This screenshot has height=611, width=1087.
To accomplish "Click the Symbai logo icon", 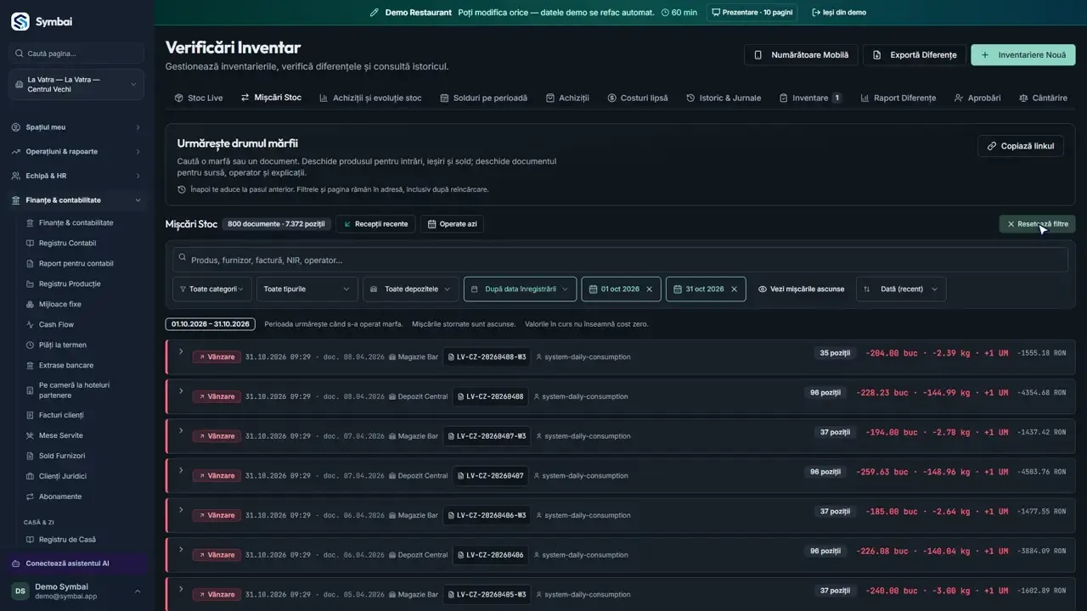I will coord(20,21).
